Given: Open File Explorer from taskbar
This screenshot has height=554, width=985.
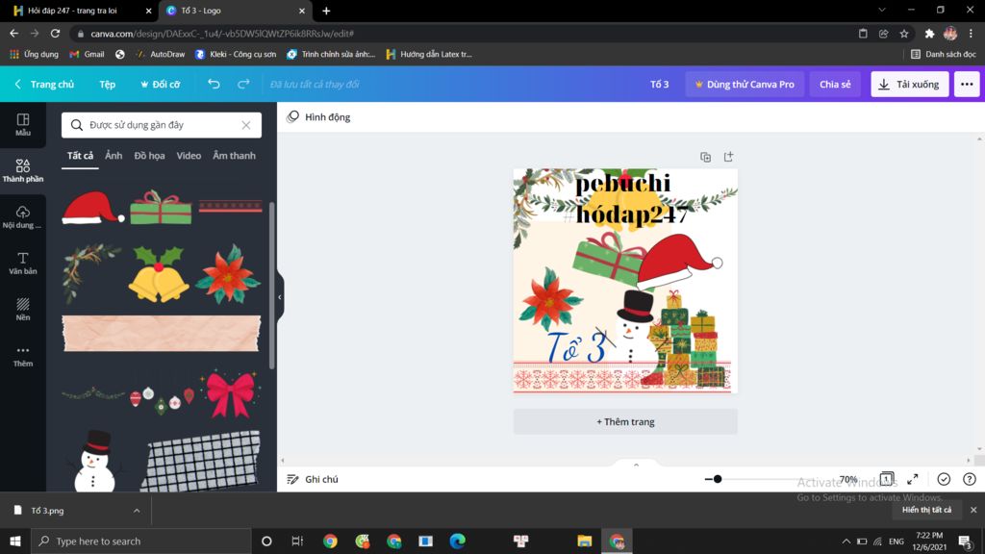Looking at the screenshot, I should [x=584, y=541].
